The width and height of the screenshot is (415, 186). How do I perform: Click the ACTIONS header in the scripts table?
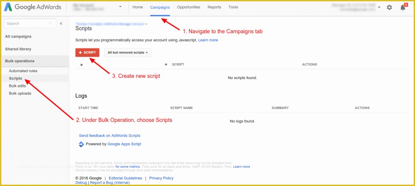tap(310, 64)
